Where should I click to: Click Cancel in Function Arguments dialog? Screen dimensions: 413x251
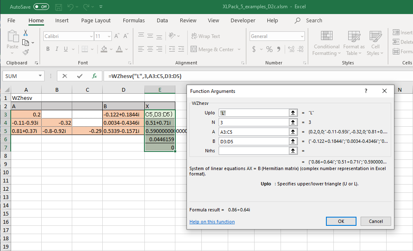click(x=375, y=221)
